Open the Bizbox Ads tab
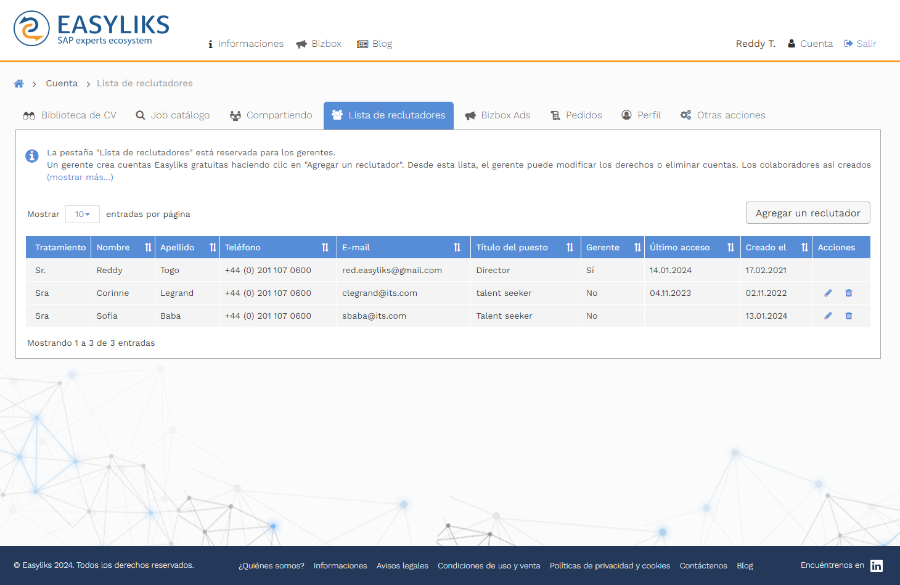Image resolution: width=900 pixels, height=585 pixels. point(497,115)
